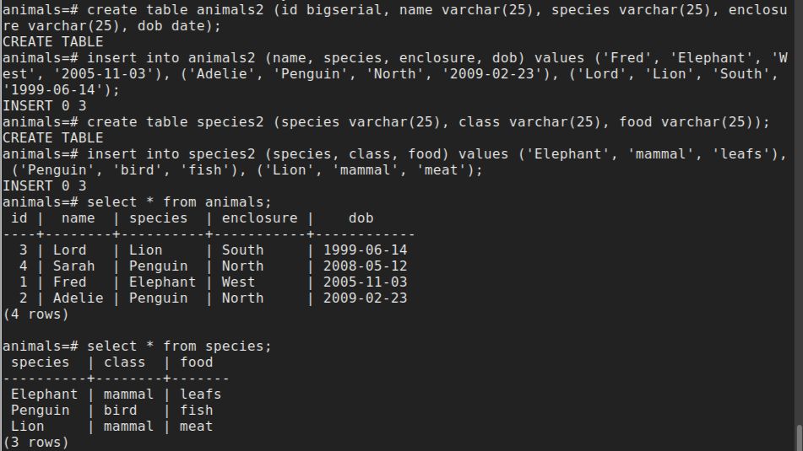Click Adelie in the results row with id 2
Screen dimensions: 803x451
point(78,298)
